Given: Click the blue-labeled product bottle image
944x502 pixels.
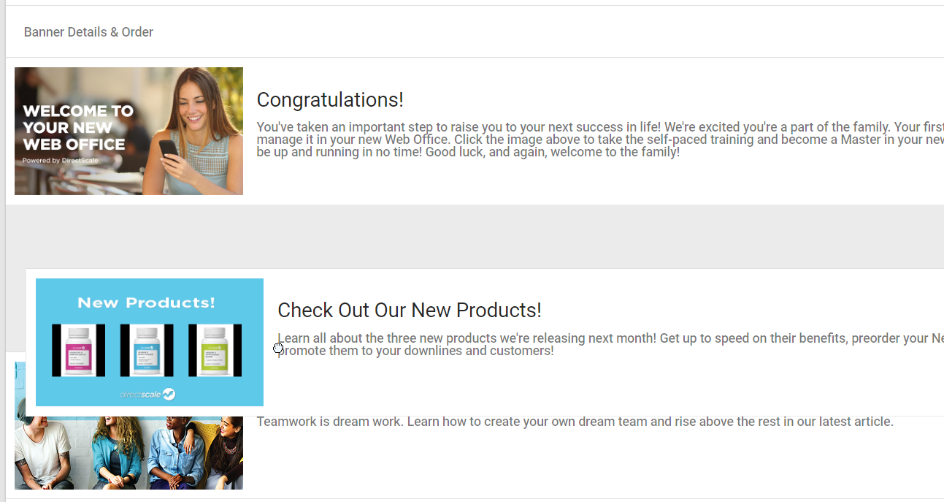Looking at the screenshot, I should (147, 351).
